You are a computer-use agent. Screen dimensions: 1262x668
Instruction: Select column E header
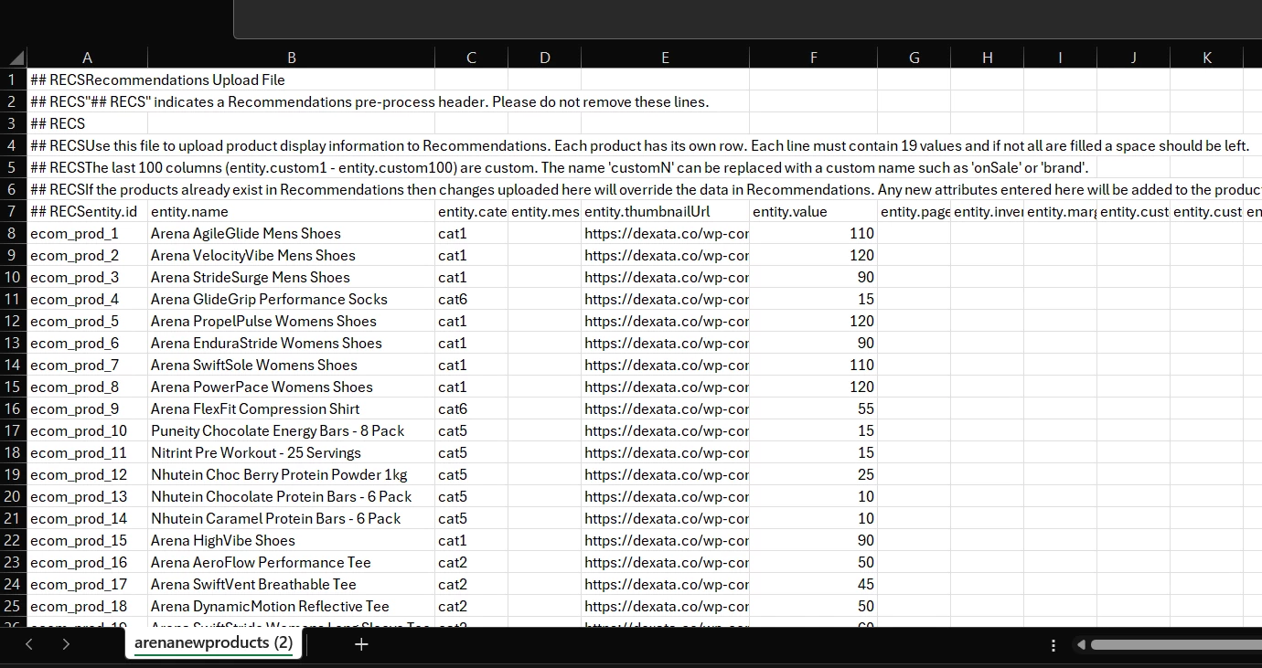(x=665, y=58)
